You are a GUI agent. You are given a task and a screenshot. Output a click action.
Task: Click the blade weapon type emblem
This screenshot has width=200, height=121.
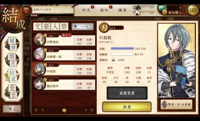click(104, 28)
